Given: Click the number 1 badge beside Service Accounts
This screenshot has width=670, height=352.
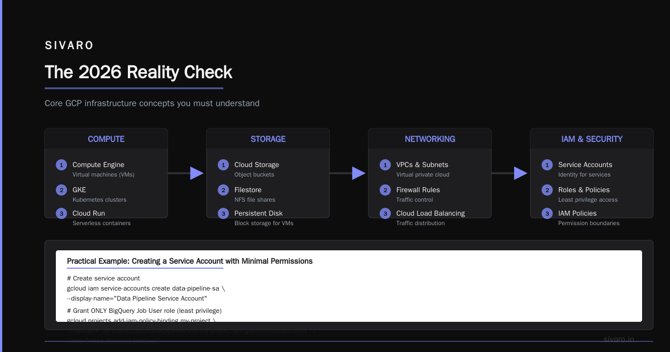Looking at the screenshot, I should (x=547, y=165).
